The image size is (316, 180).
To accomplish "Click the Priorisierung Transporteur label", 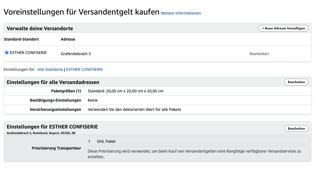I will click(56, 148).
